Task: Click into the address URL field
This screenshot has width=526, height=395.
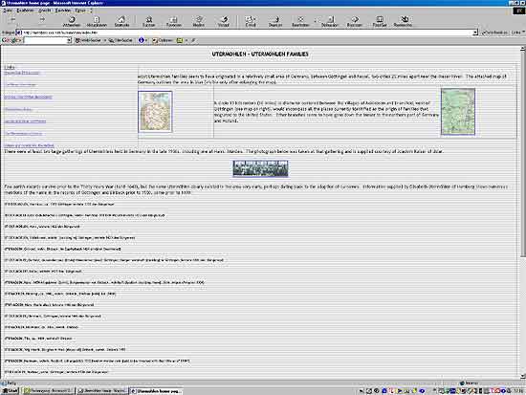Action: [x=247, y=33]
